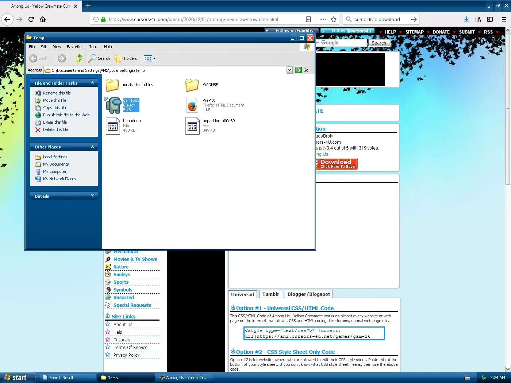Image resolution: width=511 pixels, height=383 pixels.
Task: Select the PrePict Firefox HTML document
Action: pos(215,105)
